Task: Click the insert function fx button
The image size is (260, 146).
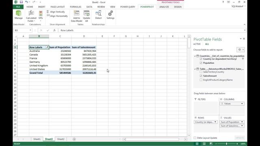Action: click(x=54, y=30)
